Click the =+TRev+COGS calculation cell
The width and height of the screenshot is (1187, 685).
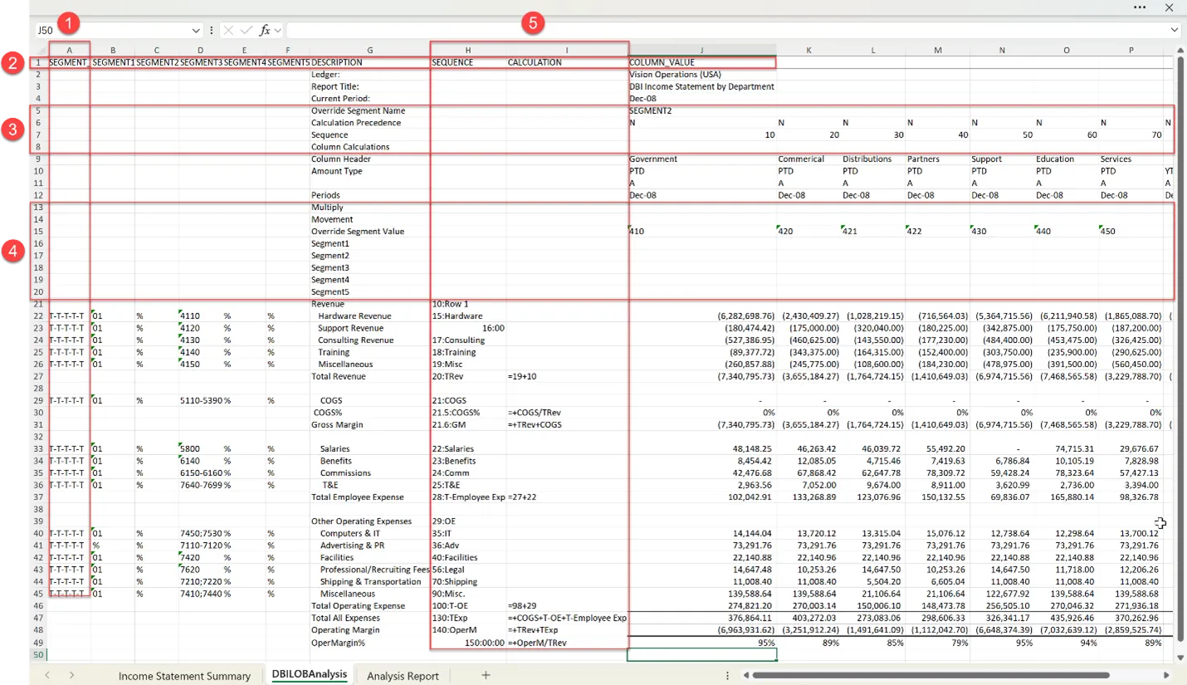(567, 424)
